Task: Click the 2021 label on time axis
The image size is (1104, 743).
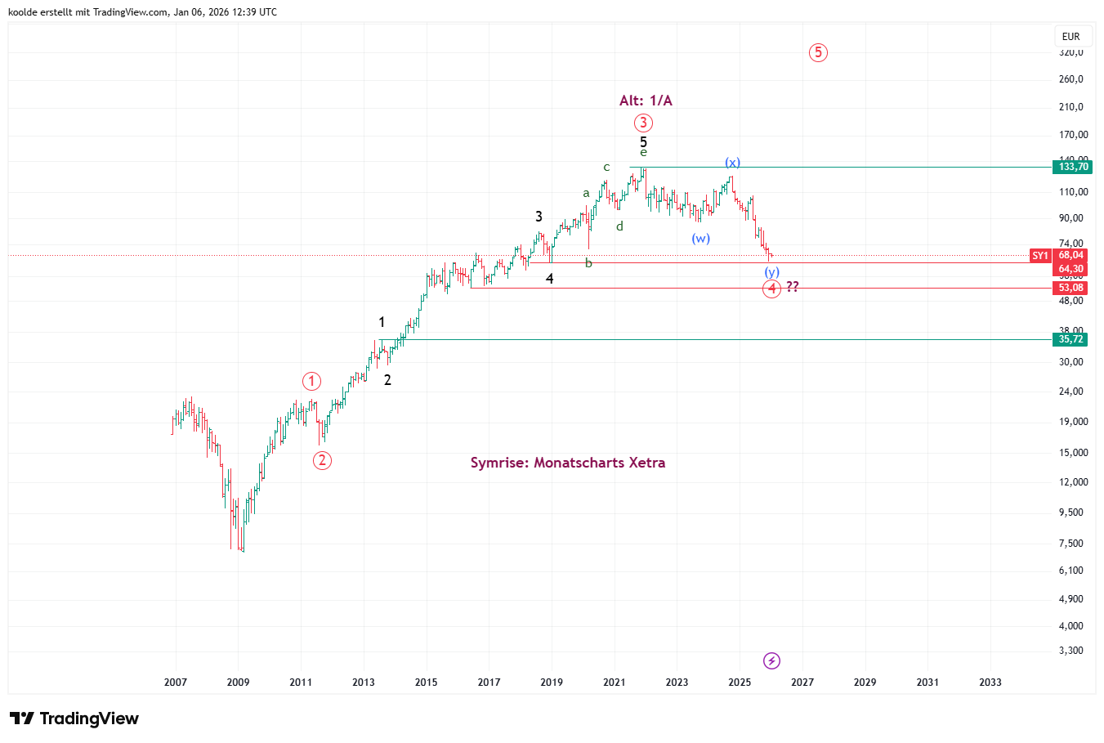Action: point(614,682)
